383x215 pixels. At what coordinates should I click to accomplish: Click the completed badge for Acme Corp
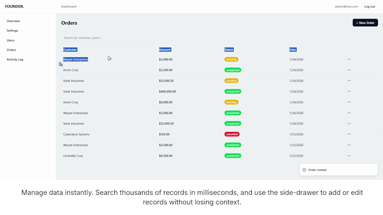(x=233, y=70)
